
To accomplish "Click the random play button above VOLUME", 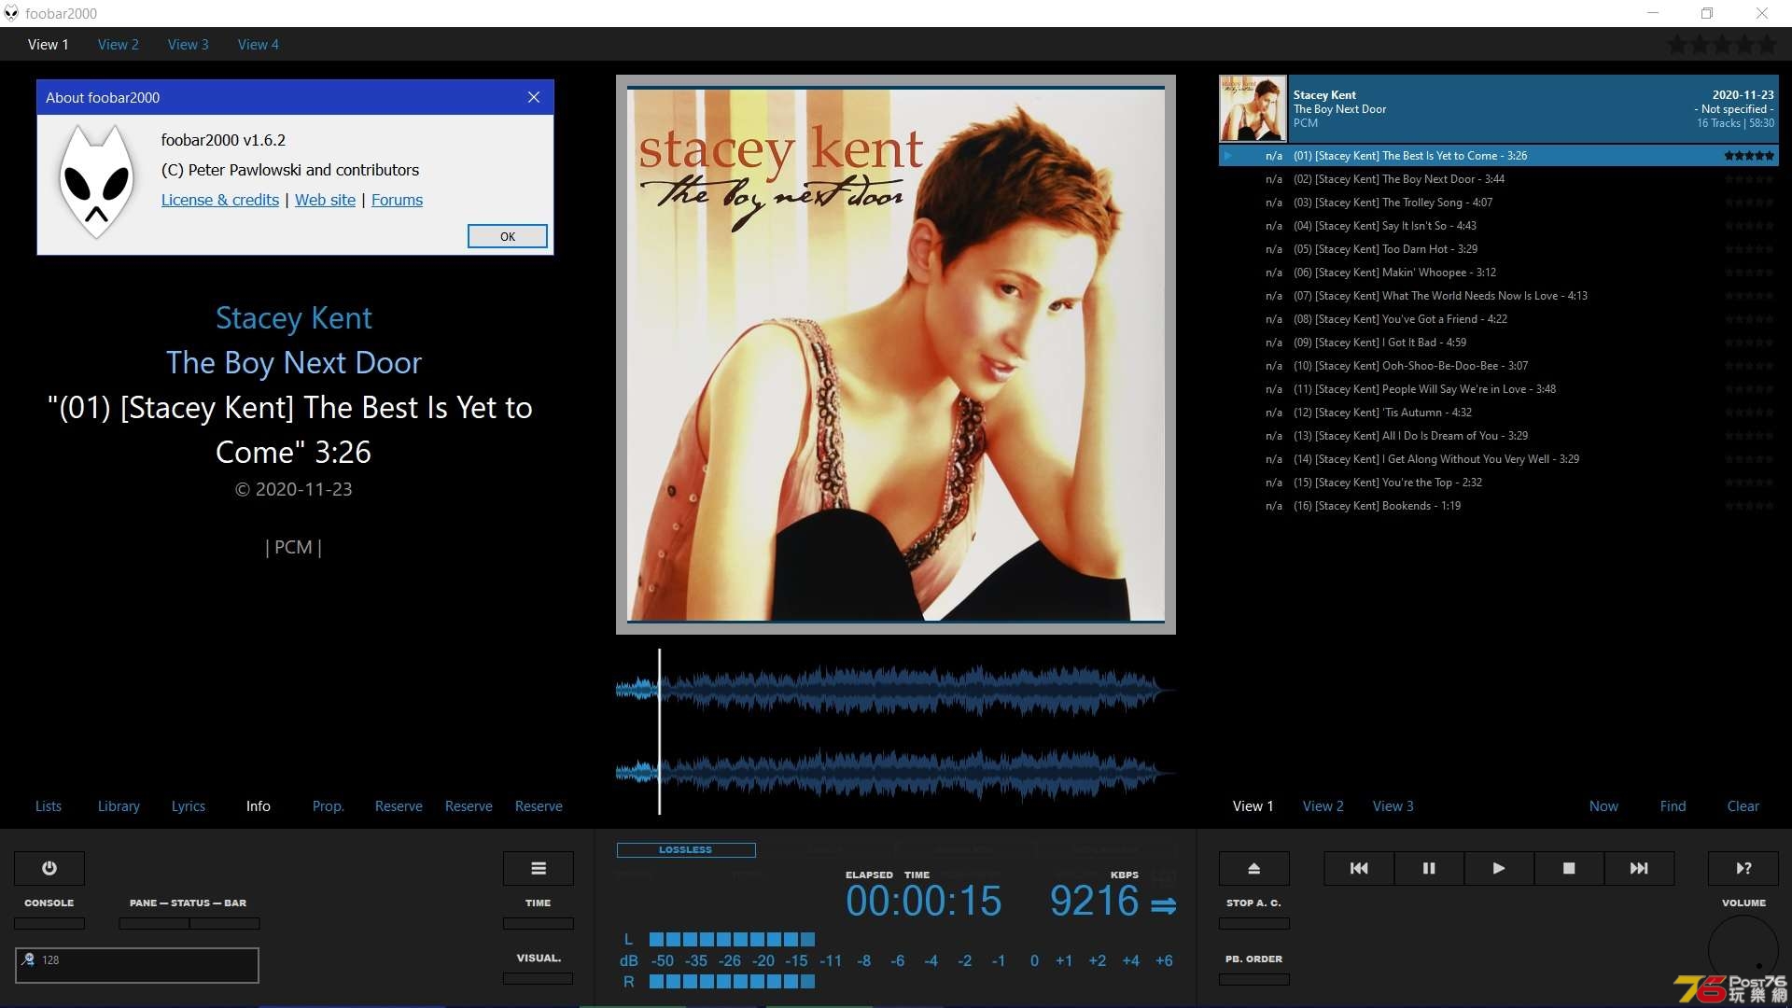I will tap(1743, 868).
